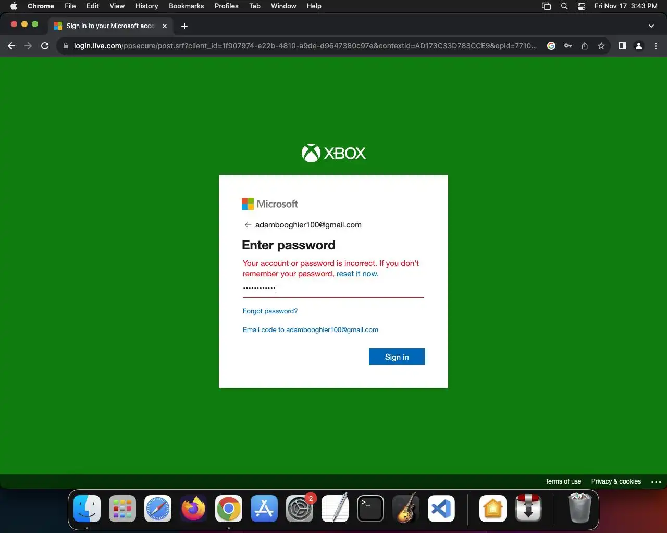Image resolution: width=667 pixels, height=533 pixels.
Task: Click the Stage Manager windows icon
Action: tap(546, 6)
